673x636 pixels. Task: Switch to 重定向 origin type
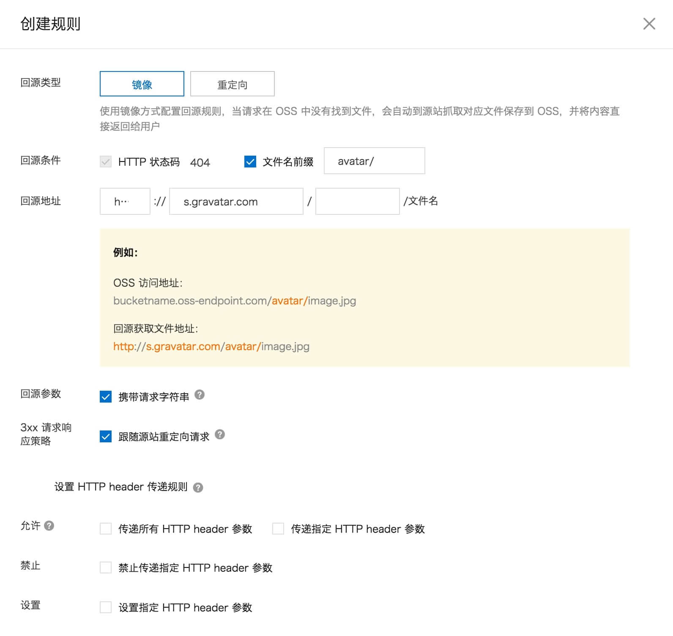click(232, 84)
